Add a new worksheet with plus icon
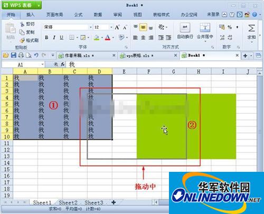The image size is (264, 214). (114, 202)
